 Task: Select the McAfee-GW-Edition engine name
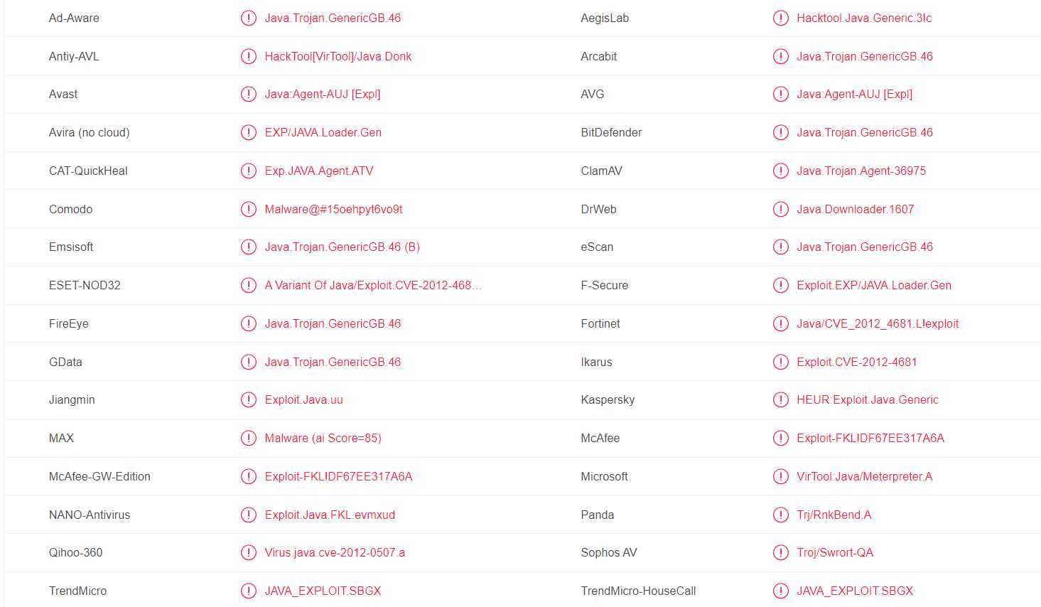click(x=99, y=476)
